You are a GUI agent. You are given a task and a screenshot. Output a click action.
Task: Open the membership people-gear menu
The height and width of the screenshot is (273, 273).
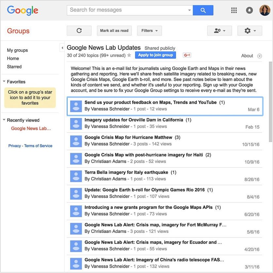point(219,31)
